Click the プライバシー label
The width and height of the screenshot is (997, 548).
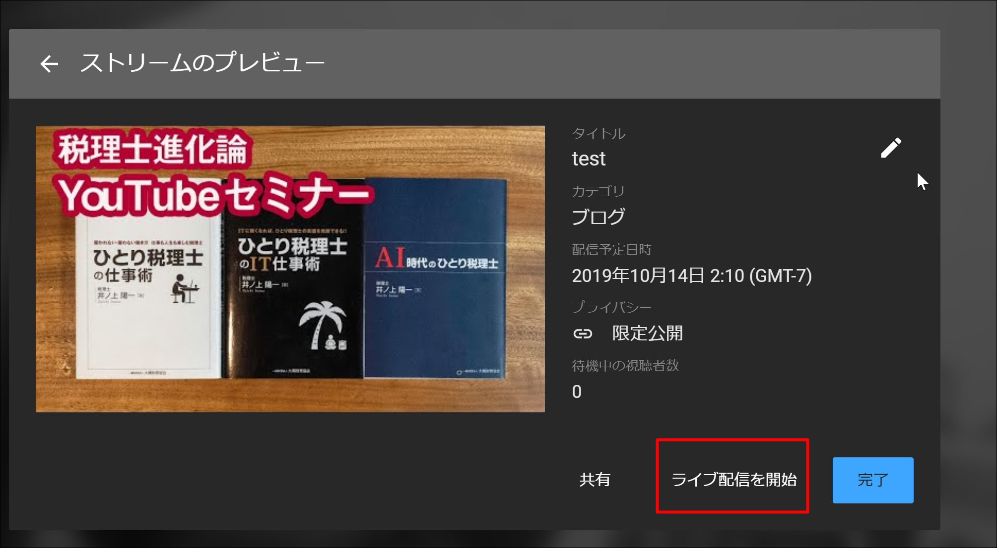[612, 307]
